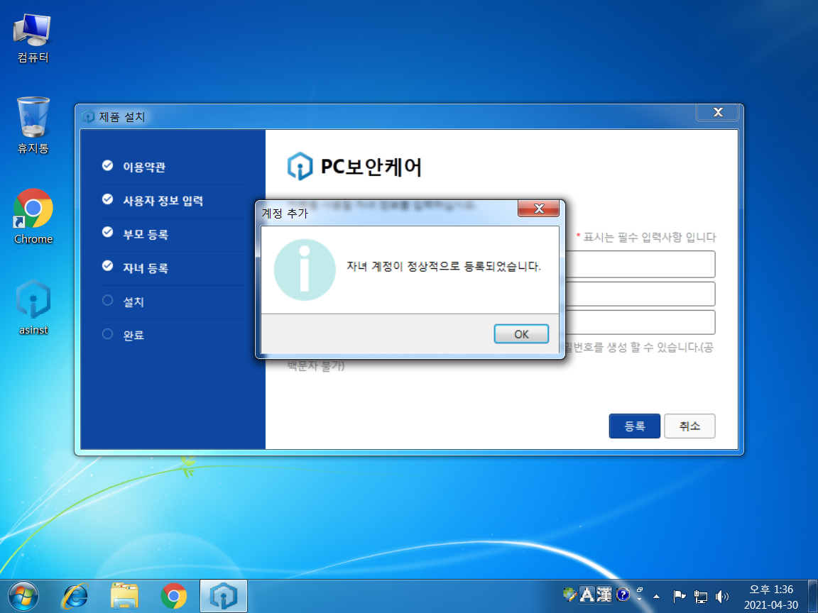Click the 취소 button in installer window

coord(689,426)
